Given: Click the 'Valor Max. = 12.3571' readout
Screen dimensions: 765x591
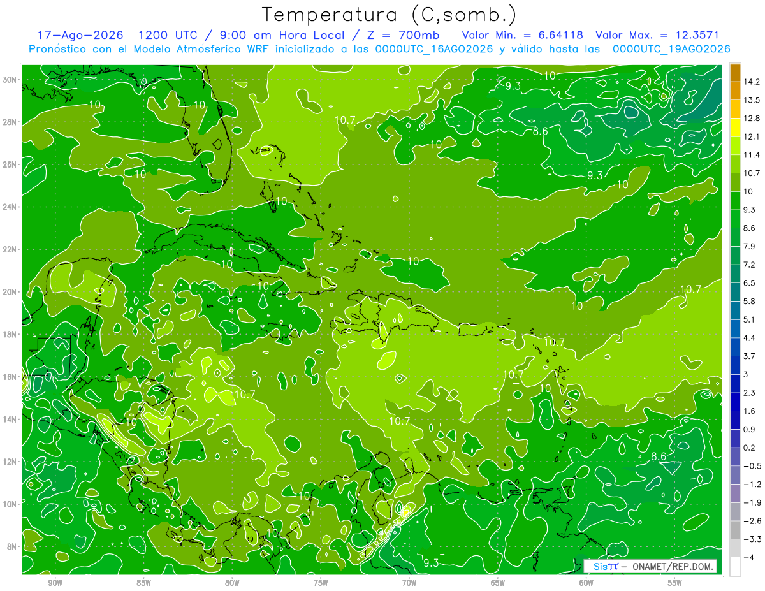Looking at the screenshot, I should tap(657, 35).
